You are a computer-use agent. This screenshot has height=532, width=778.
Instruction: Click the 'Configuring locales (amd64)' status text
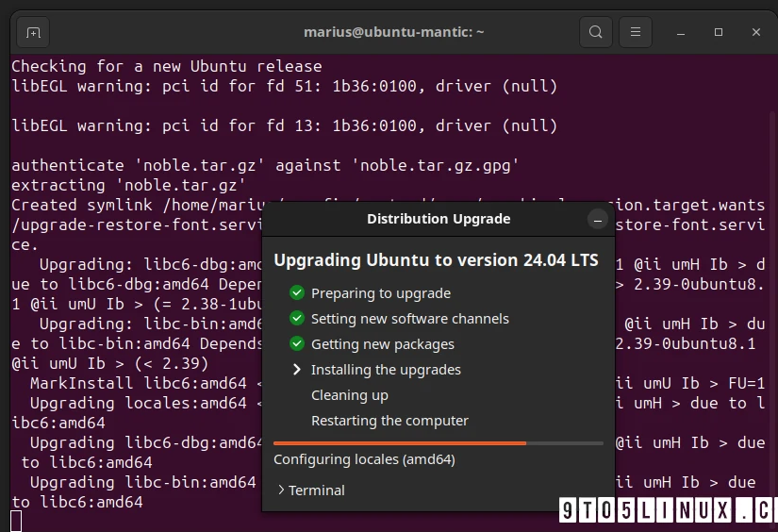(x=364, y=459)
